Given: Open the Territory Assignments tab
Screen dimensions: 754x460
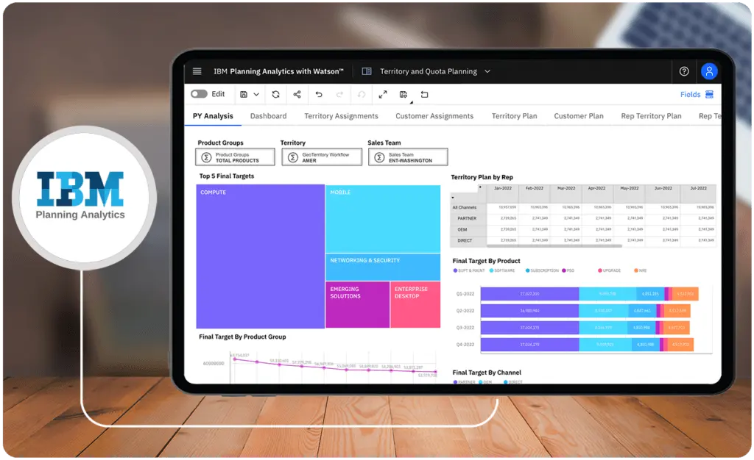Looking at the screenshot, I should click(x=341, y=116).
